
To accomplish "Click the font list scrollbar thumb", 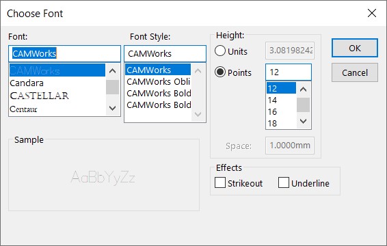I will pyautogui.click(x=113, y=87).
